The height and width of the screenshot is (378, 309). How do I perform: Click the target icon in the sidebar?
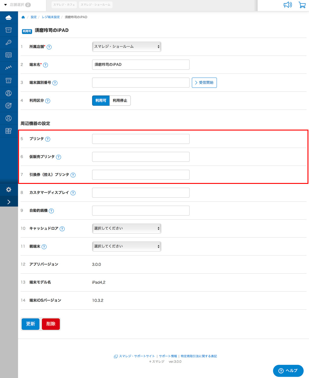[x=8, y=106]
